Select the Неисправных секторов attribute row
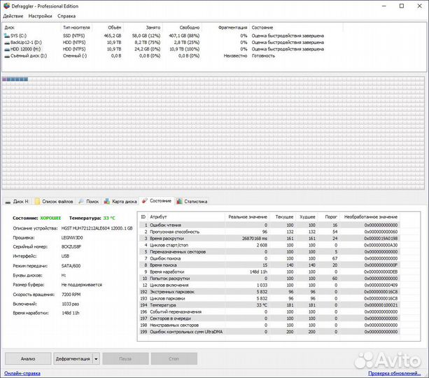This screenshot has width=429, height=378. 269,325
